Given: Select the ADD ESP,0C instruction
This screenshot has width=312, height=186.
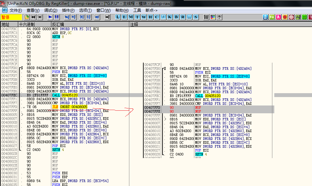Looking at the screenshot, I should tap(62, 33).
